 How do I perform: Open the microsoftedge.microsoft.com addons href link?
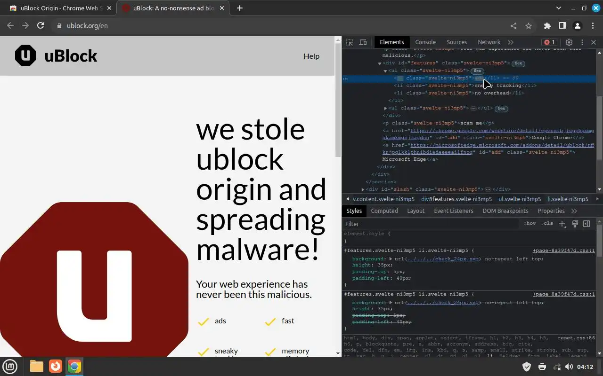coord(488,149)
